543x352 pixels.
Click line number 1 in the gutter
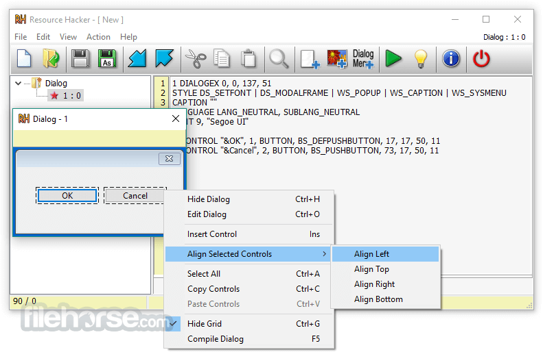tap(163, 84)
